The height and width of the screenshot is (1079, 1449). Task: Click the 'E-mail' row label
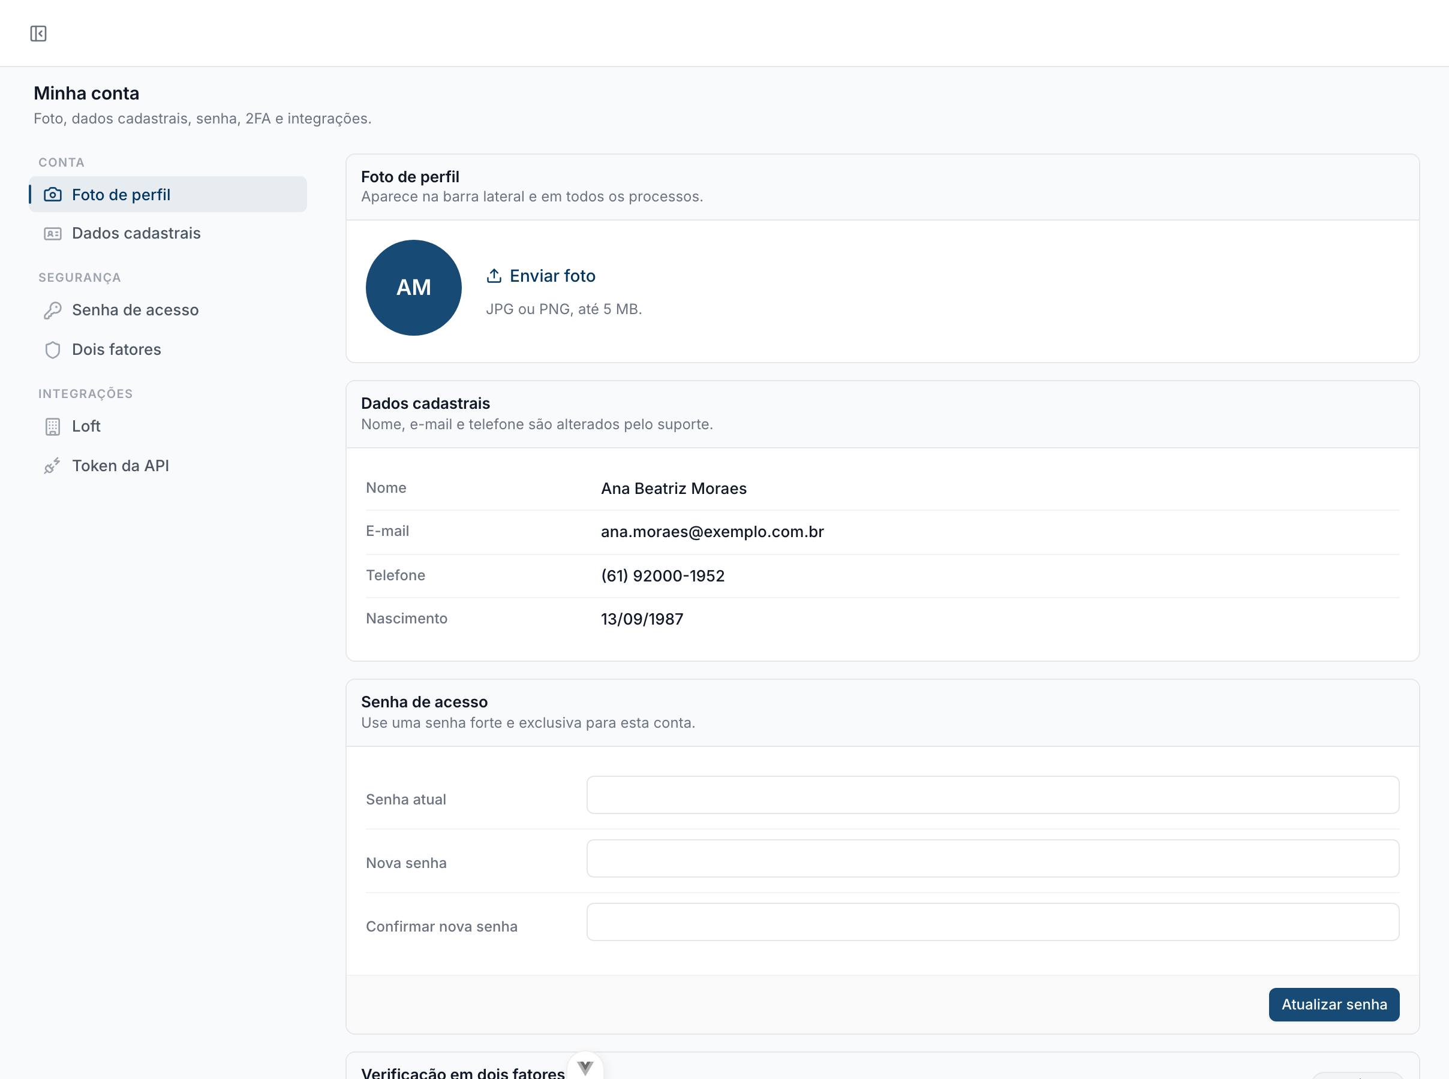(x=387, y=531)
